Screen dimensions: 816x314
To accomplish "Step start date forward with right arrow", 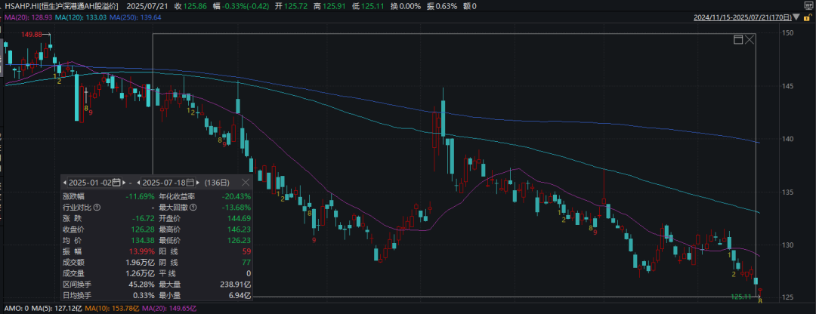I will point(125,183).
